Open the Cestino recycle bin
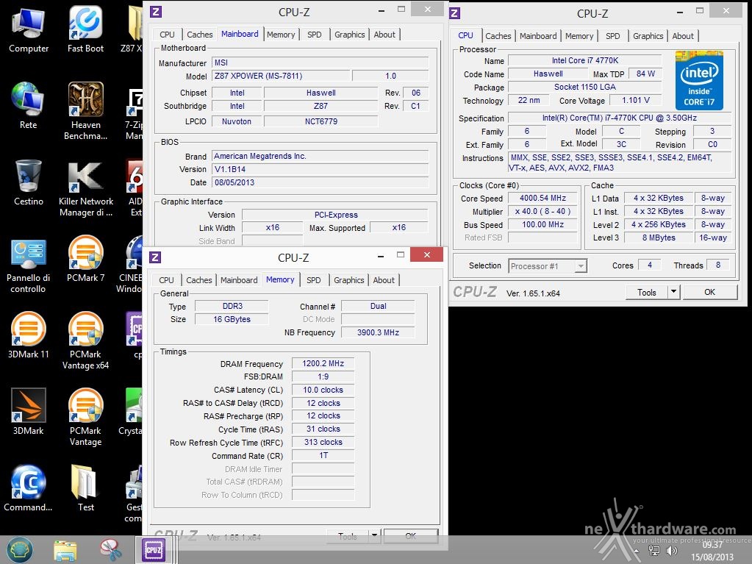This screenshot has width=752, height=564. (28, 182)
